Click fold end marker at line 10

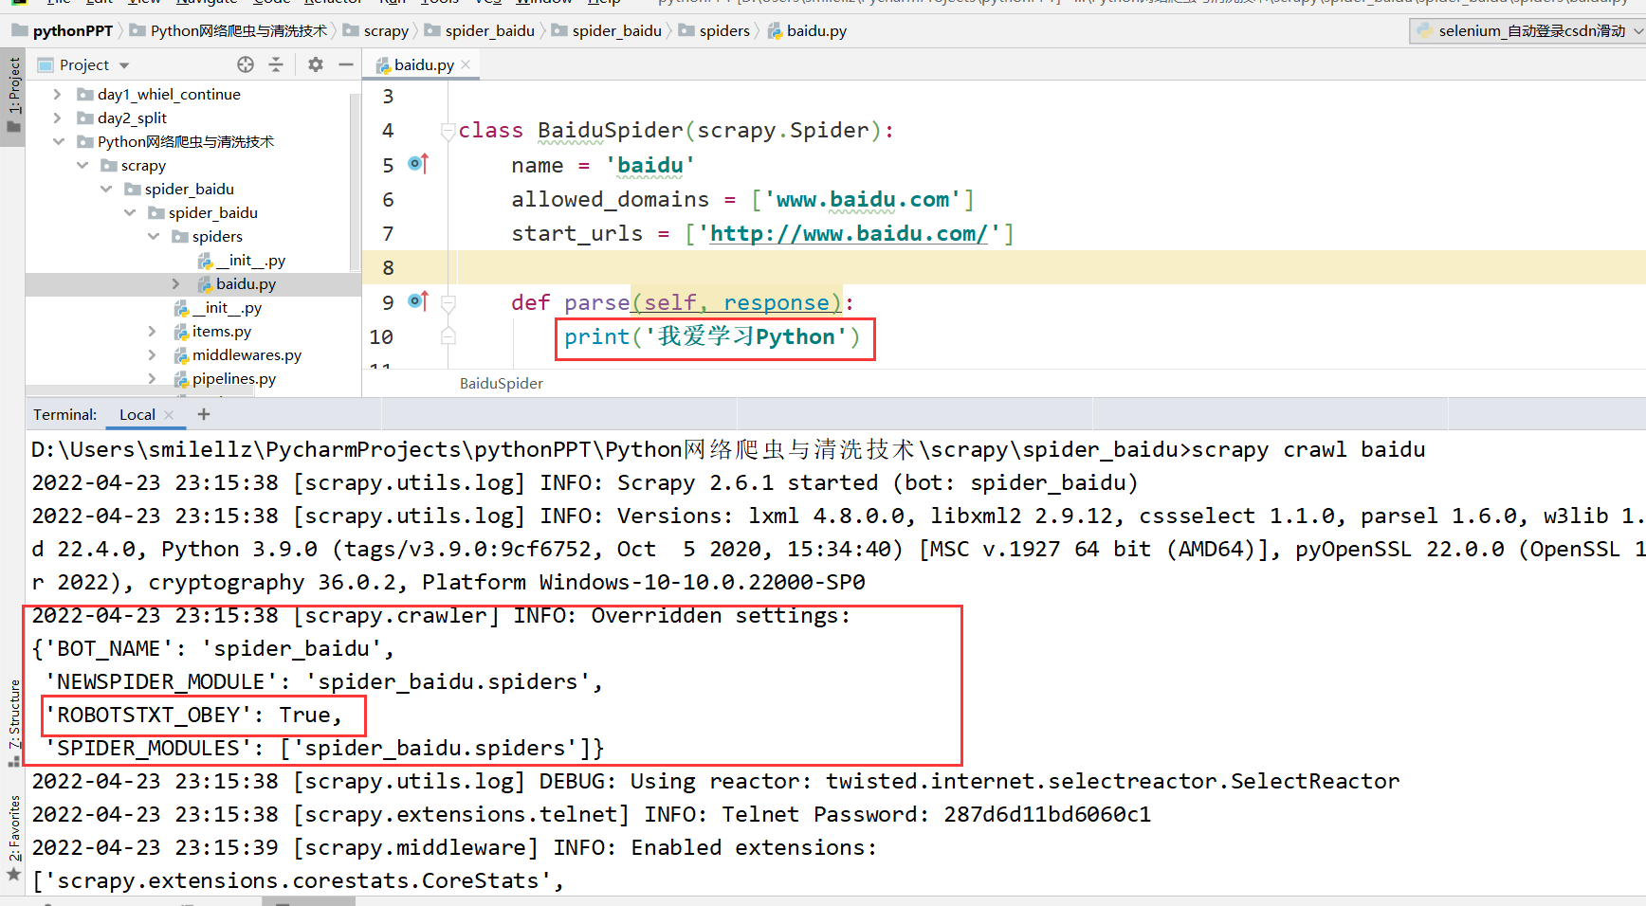coord(448,336)
